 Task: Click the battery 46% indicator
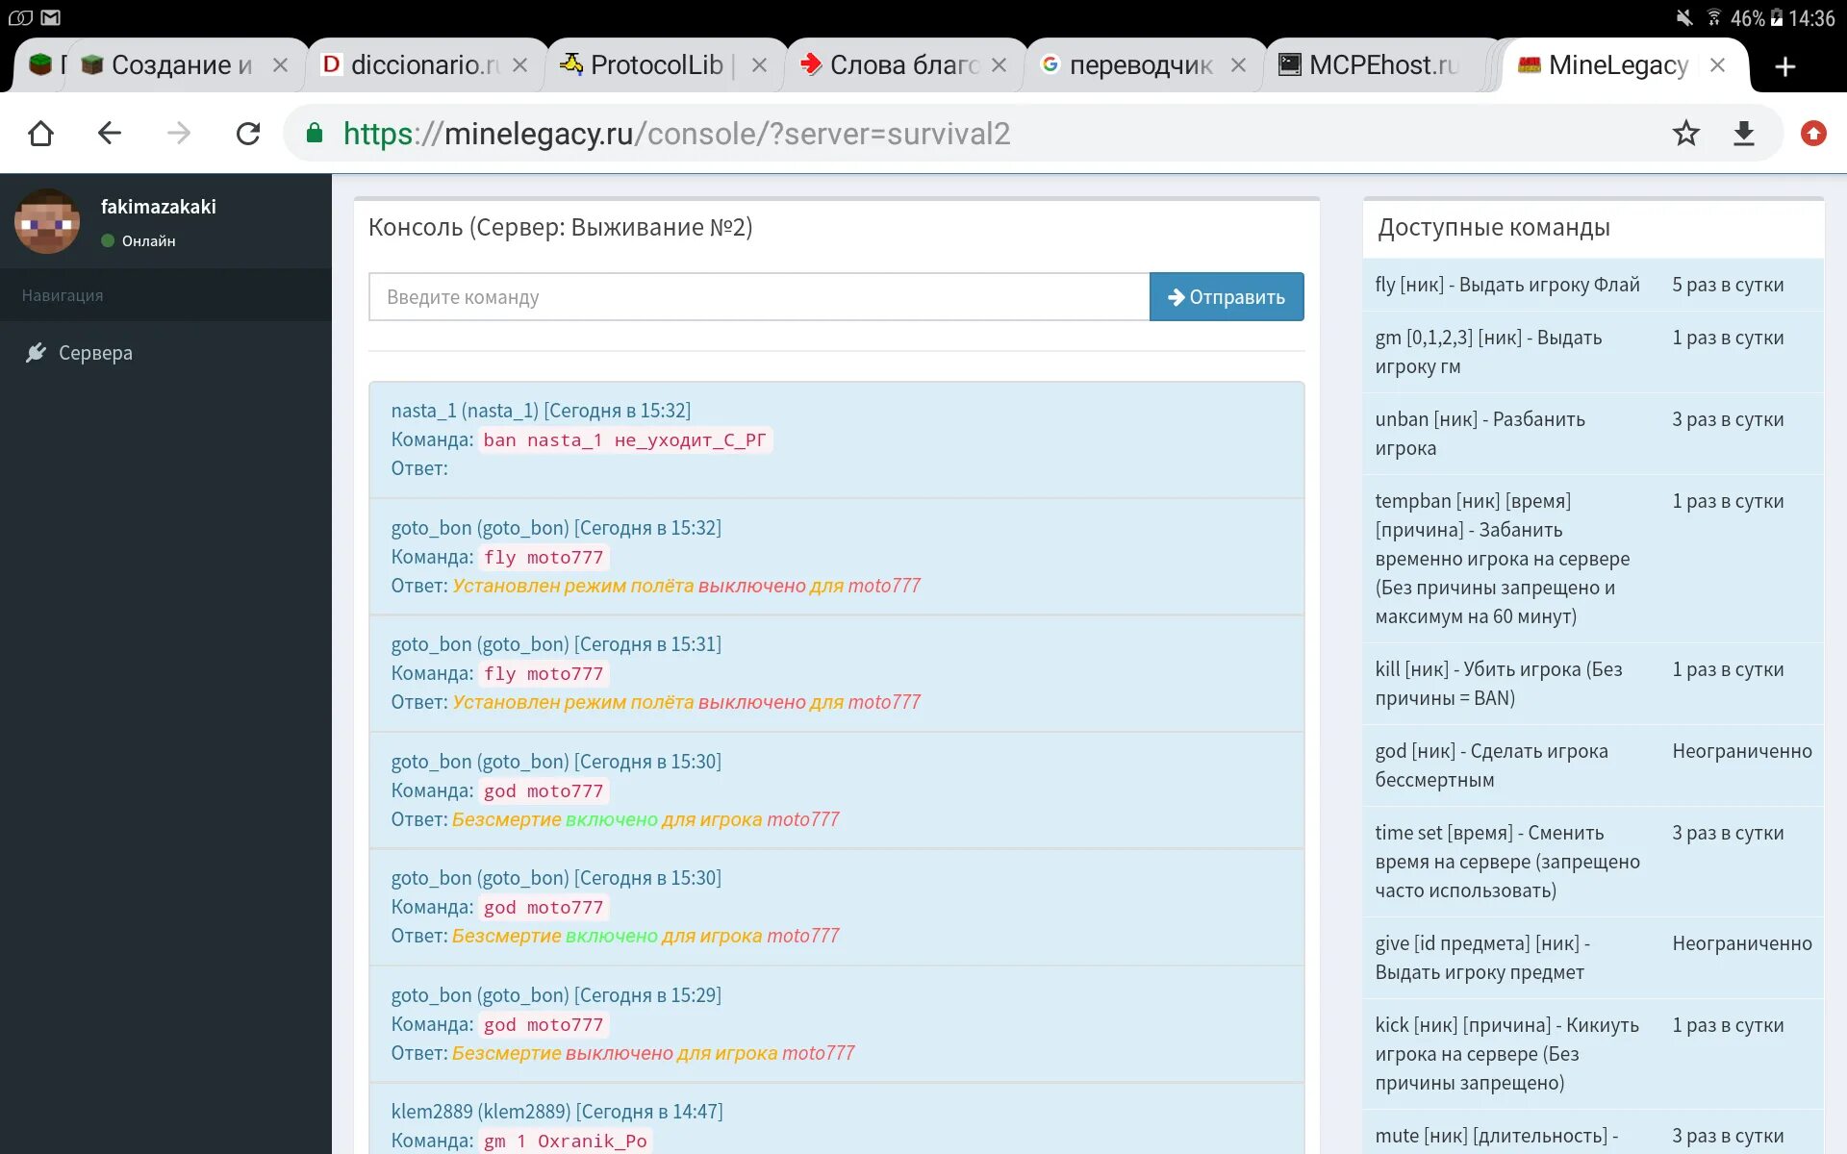(1757, 17)
